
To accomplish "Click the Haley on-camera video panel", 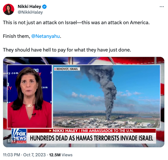I will [29, 96].
